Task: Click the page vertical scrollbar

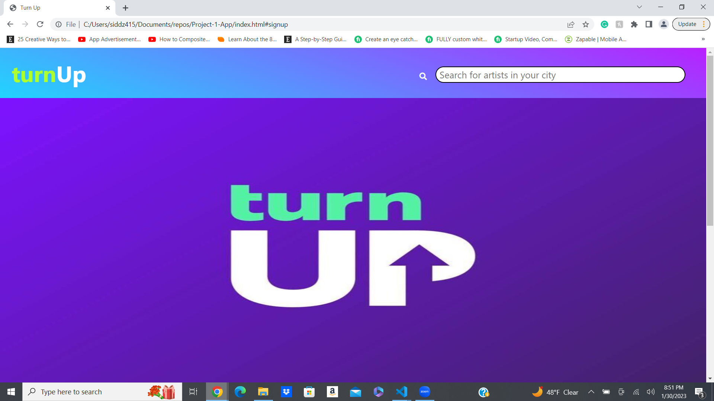Action: (x=710, y=141)
